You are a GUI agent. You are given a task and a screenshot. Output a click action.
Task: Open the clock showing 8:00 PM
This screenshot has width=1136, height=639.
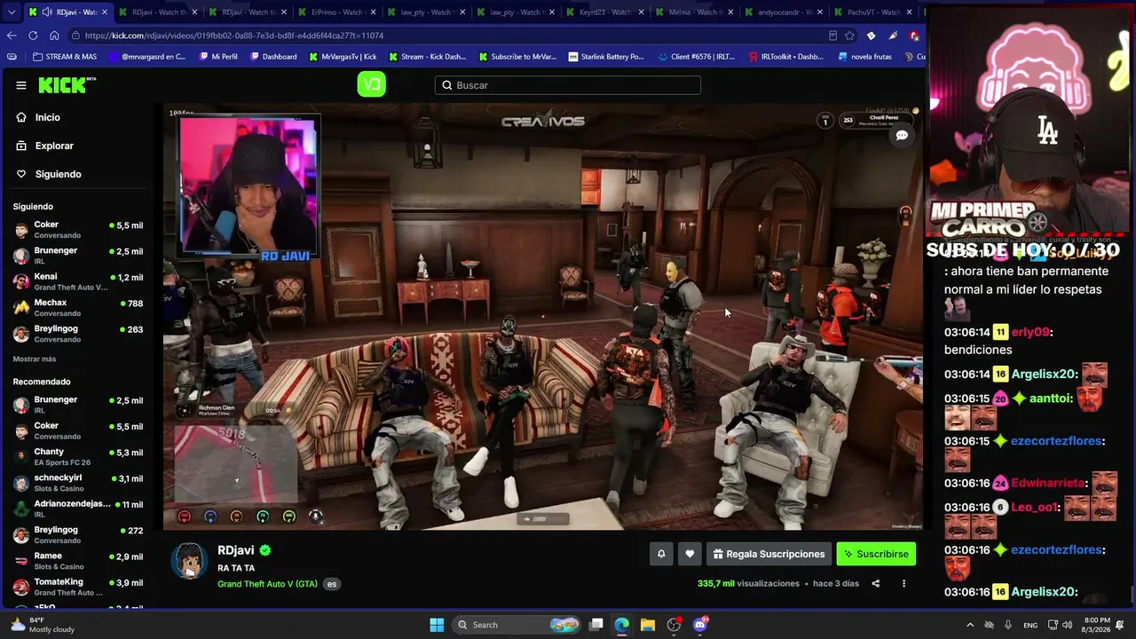coord(1098,625)
